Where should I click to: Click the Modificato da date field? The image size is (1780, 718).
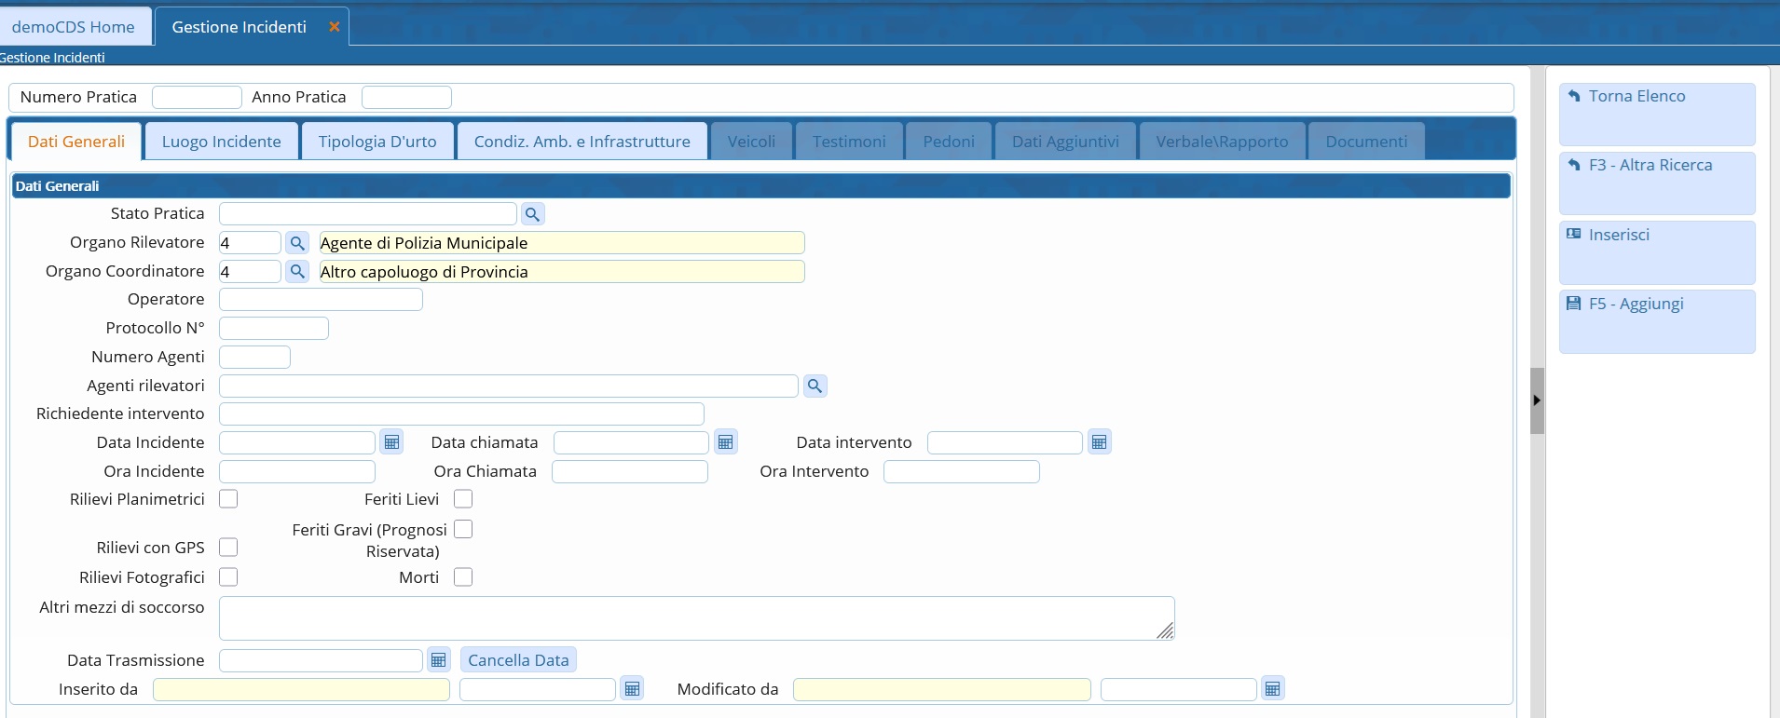tap(1179, 689)
